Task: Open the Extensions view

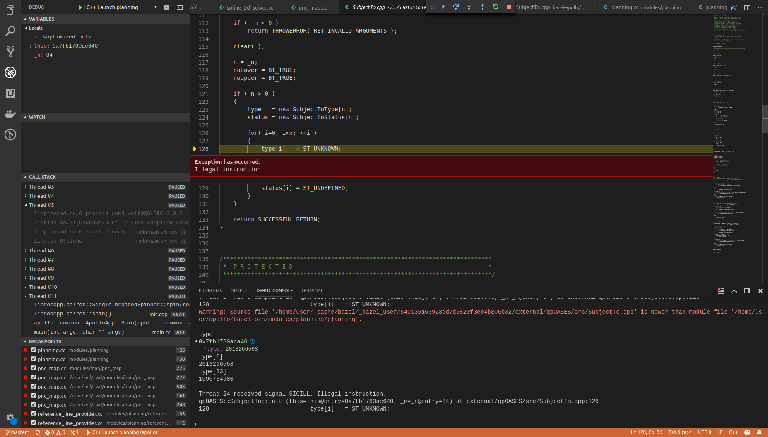Action: [10, 93]
